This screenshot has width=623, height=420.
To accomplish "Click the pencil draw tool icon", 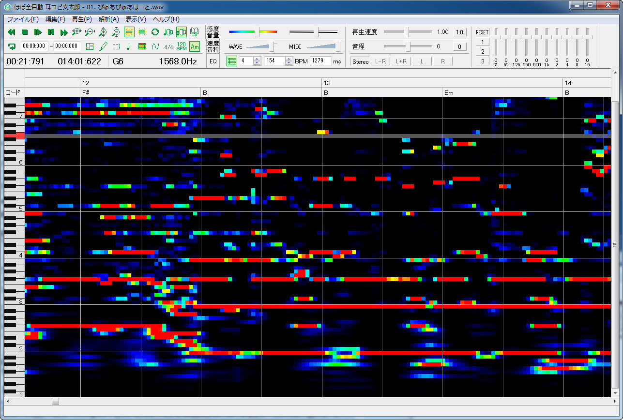I will (103, 46).
